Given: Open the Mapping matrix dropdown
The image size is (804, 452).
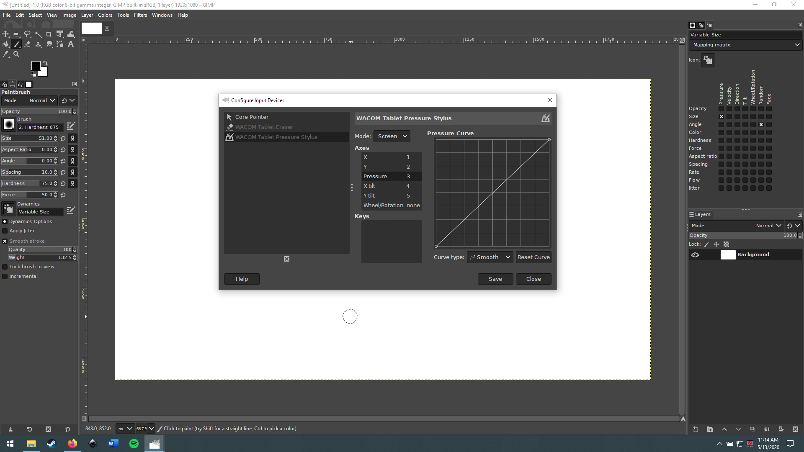Looking at the screenshot, I should click(x=745, y=45).
